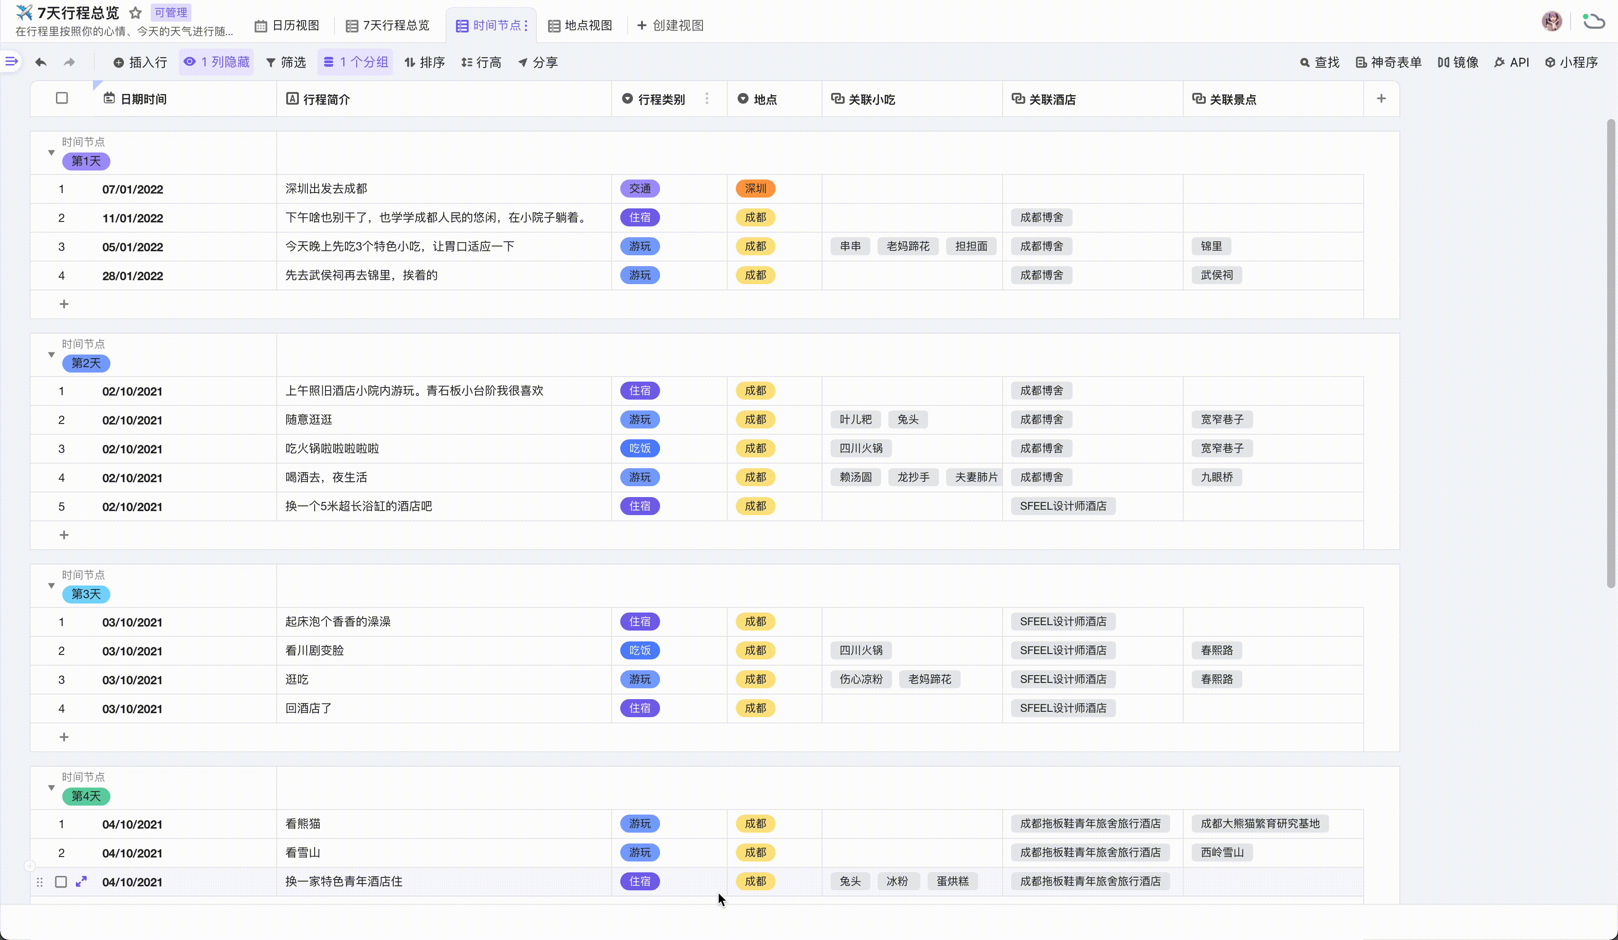Switch to the 地点视图 tab
This screenshot has height=940, width=1618.
click(580, 26)
